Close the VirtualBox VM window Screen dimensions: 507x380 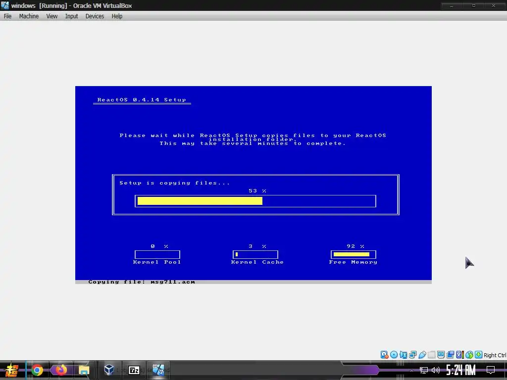click(494, 5)
